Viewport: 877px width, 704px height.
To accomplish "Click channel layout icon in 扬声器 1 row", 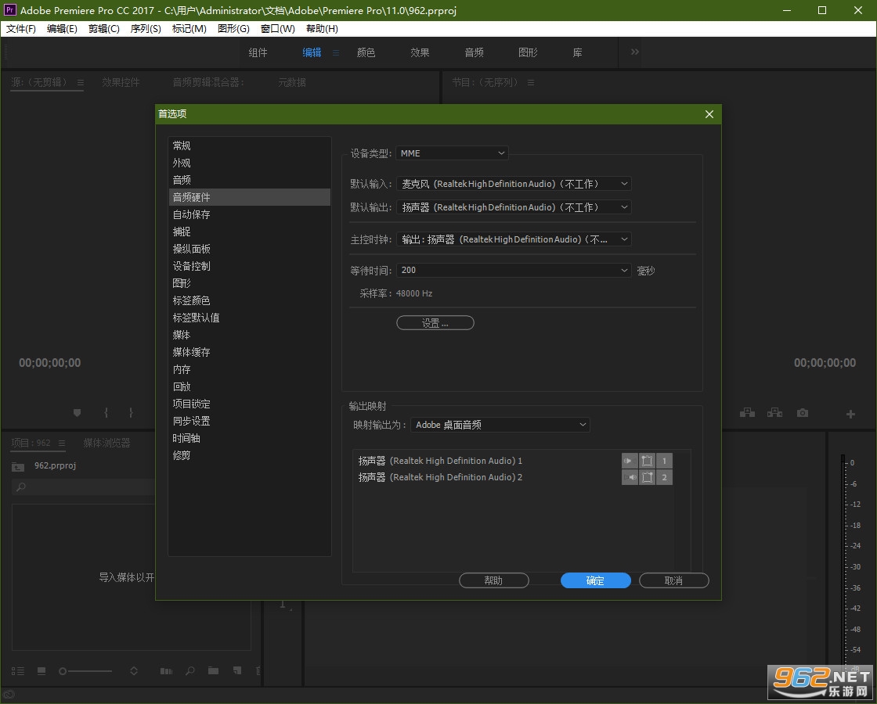I will pyautogui.click(x=647, y=461).
